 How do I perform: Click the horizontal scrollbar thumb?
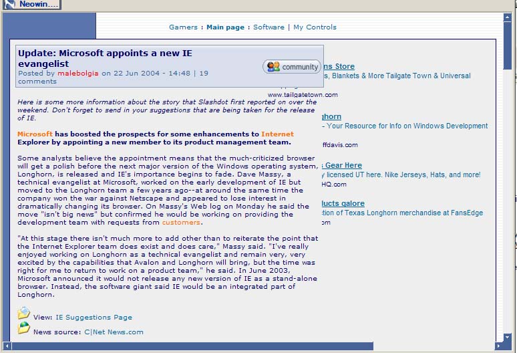click(192, 346)
